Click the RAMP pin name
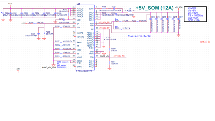Image resolution: width=215 pixels, height=121 pixels. [x=79, y=42]
